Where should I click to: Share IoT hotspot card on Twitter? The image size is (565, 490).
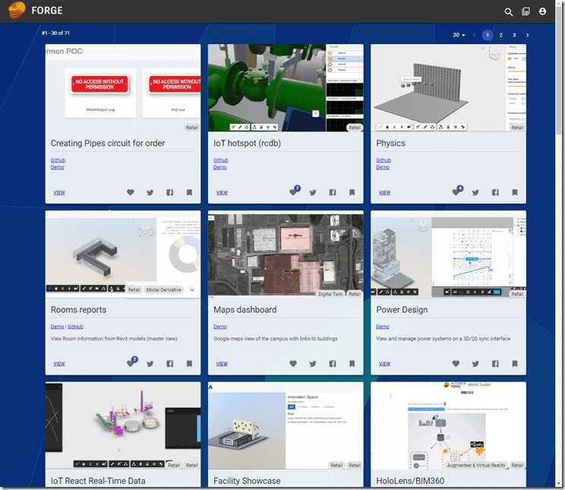[x=313, y=193]
